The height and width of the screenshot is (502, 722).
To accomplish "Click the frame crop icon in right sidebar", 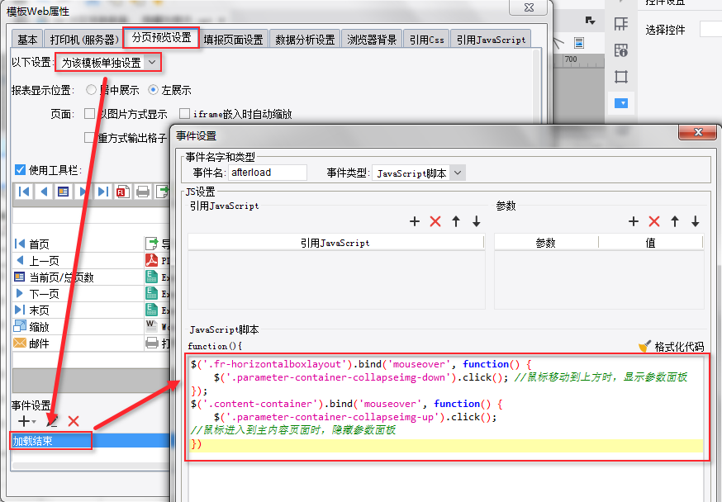I will [x=621, y=77].
